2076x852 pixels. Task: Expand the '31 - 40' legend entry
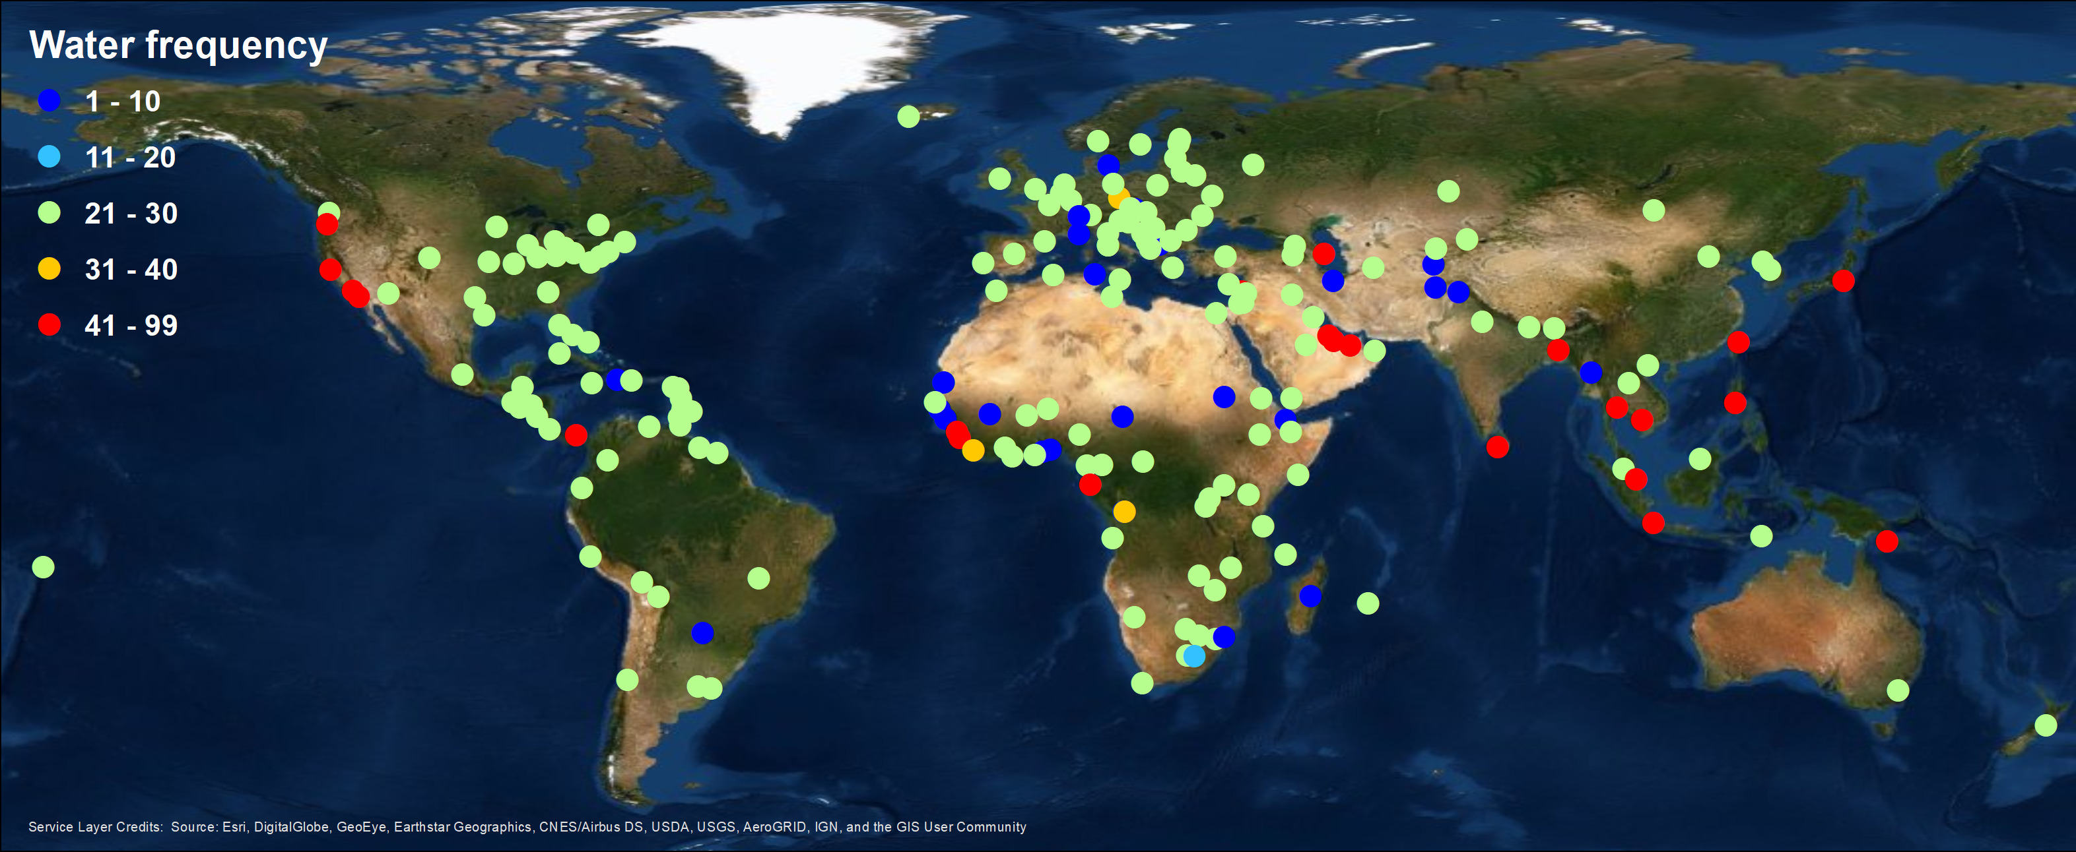(x=131, y=270)
